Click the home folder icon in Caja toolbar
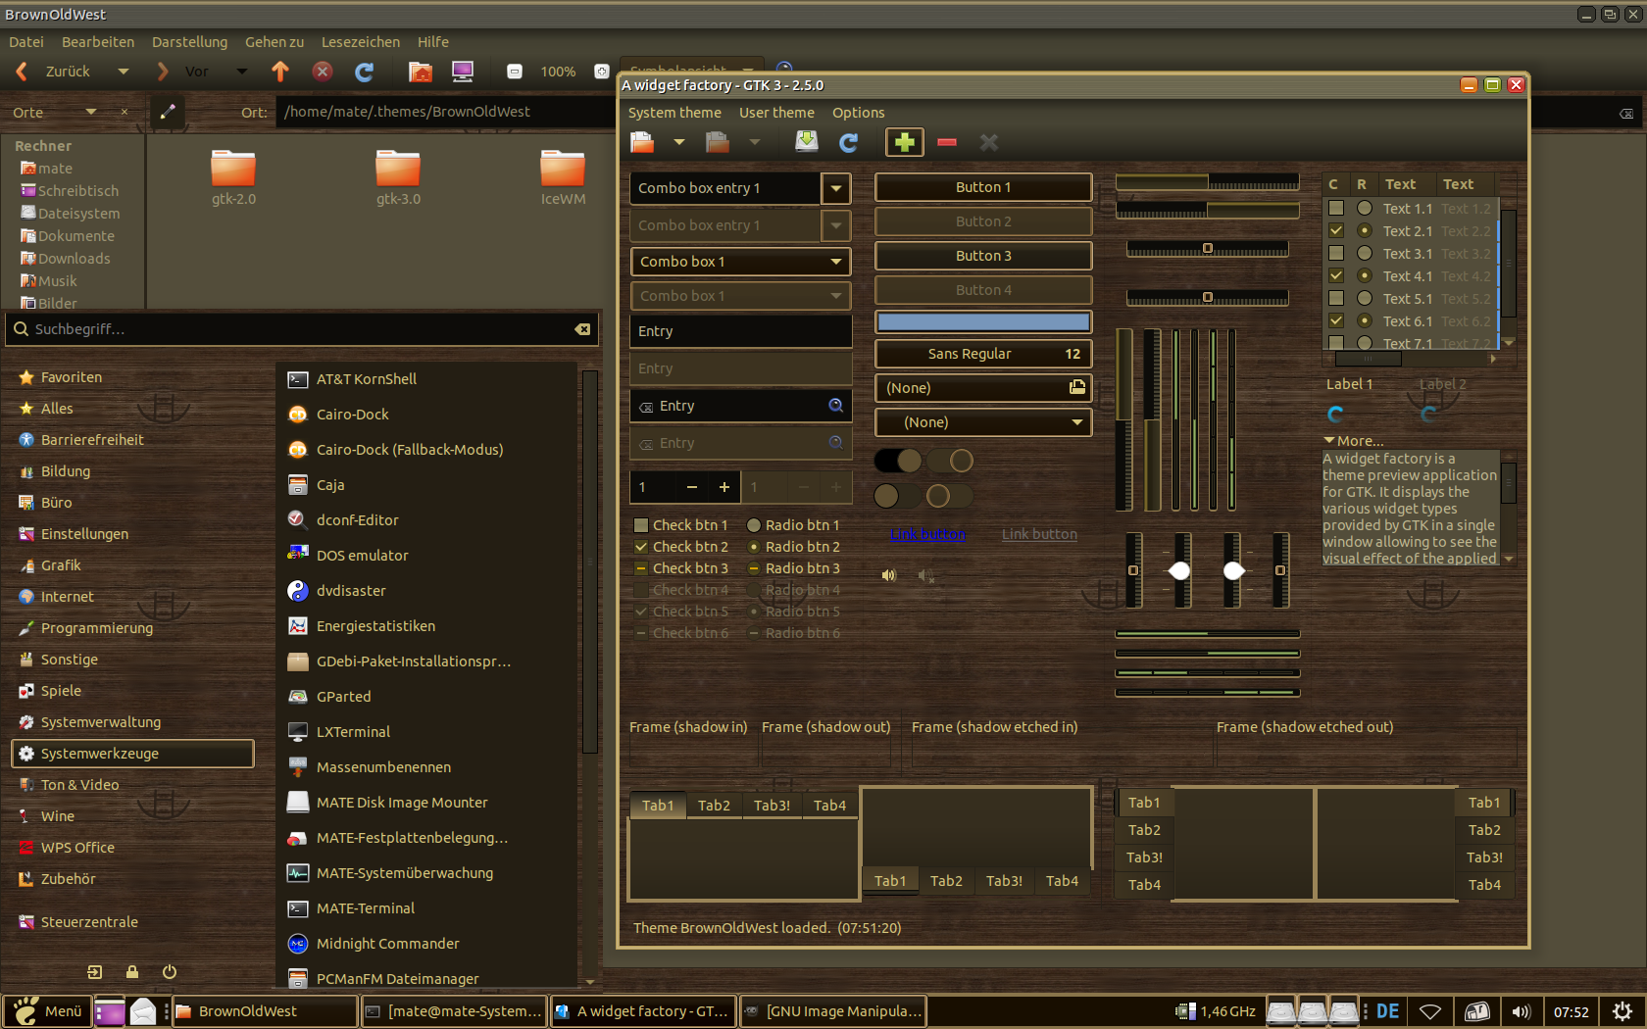This screenshot has height=1029, width=1647. click(421, 71)
